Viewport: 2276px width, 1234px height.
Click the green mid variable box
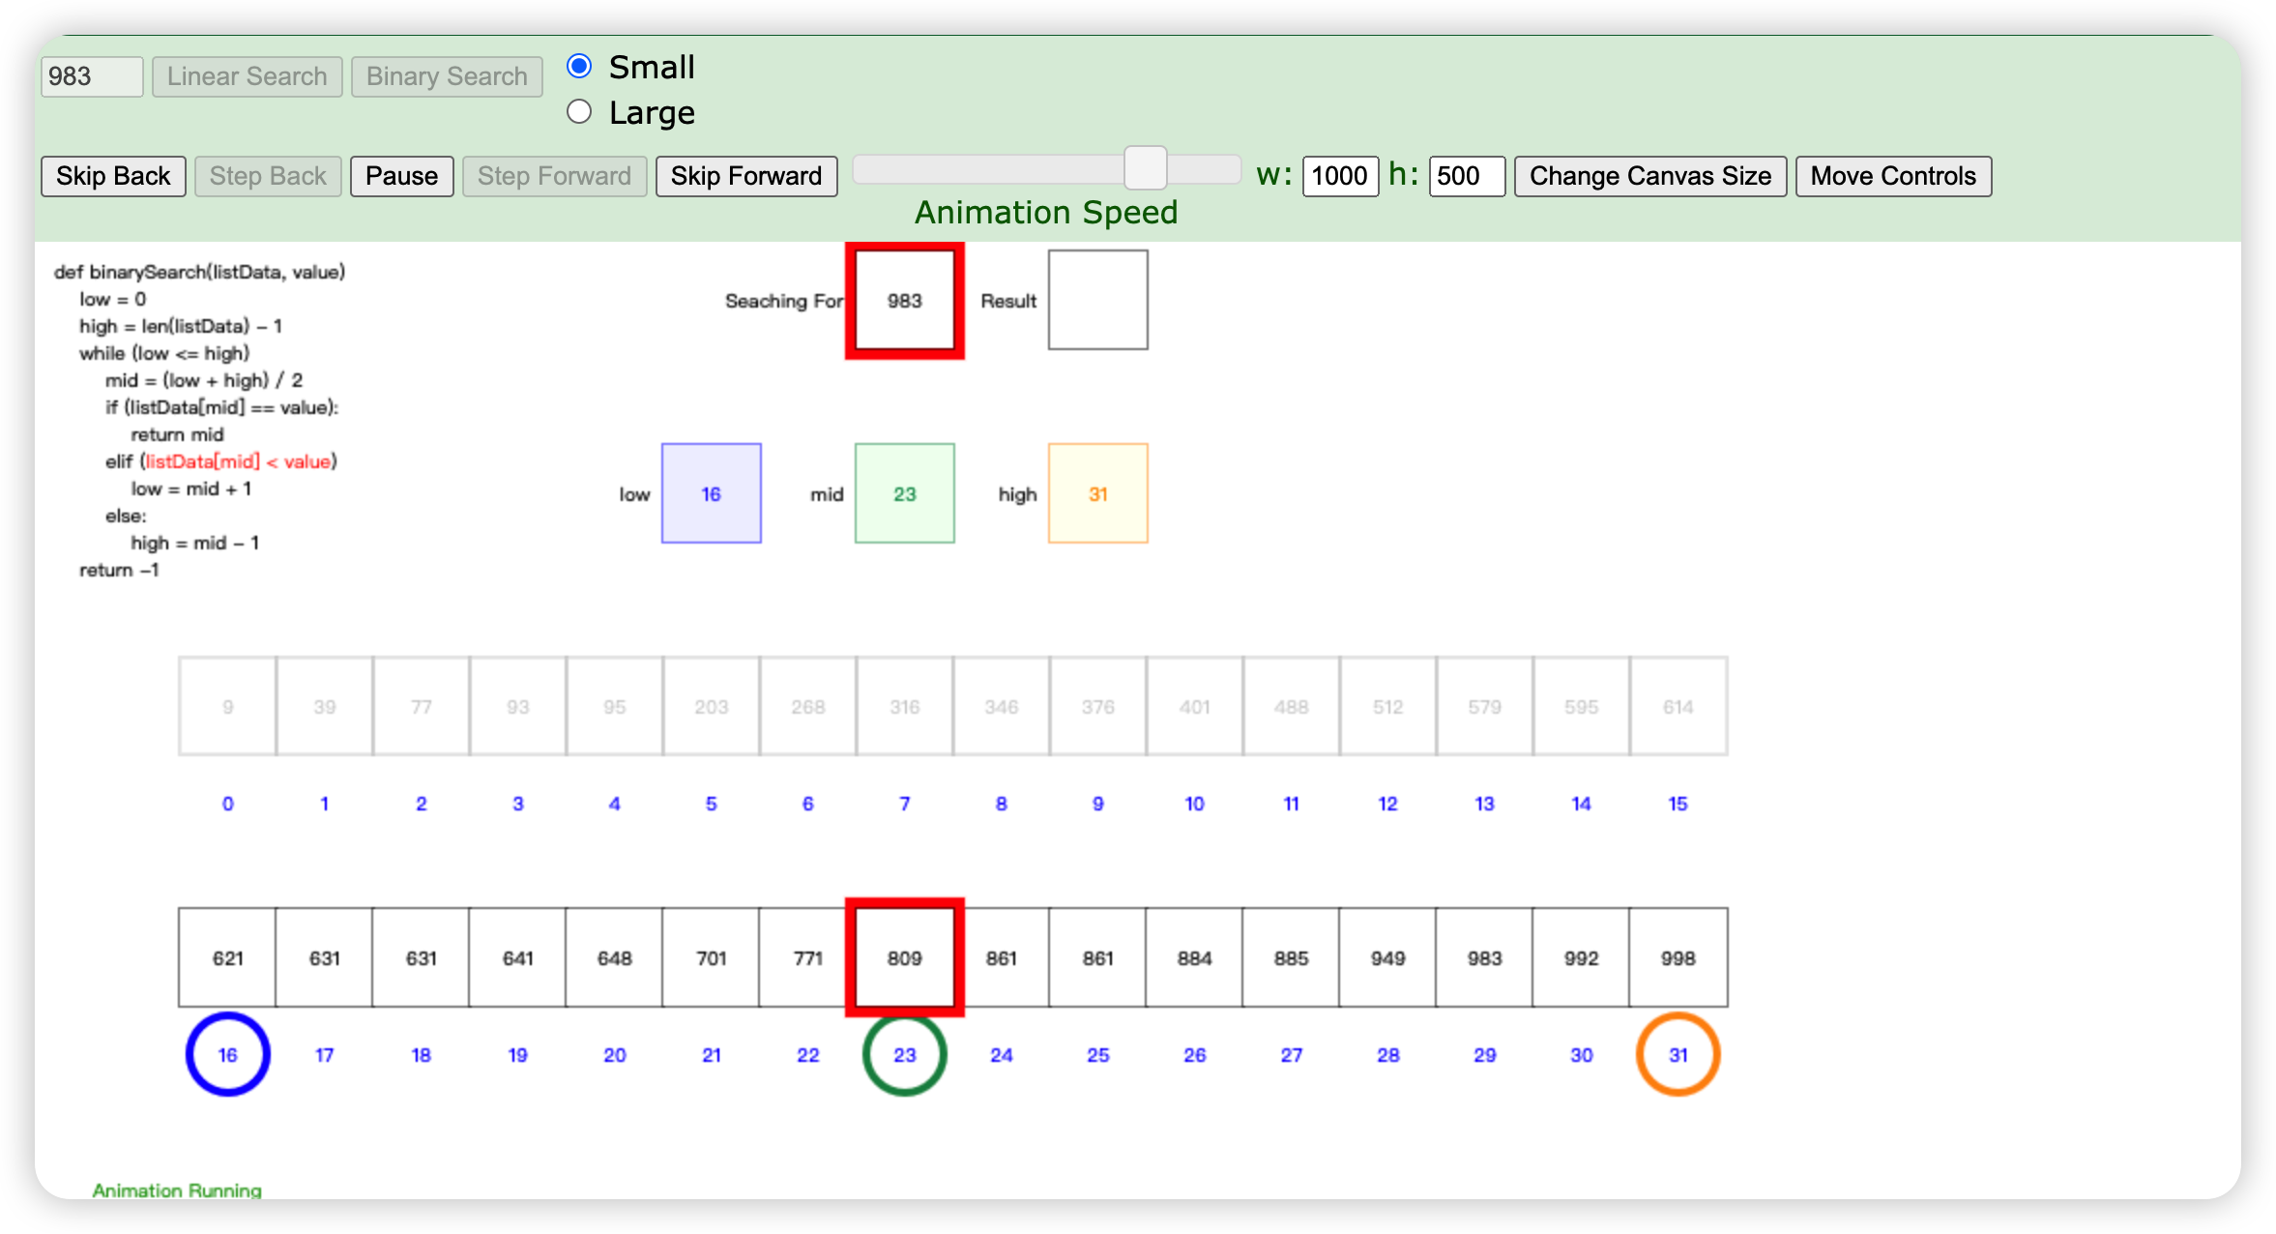coord(904,493)
